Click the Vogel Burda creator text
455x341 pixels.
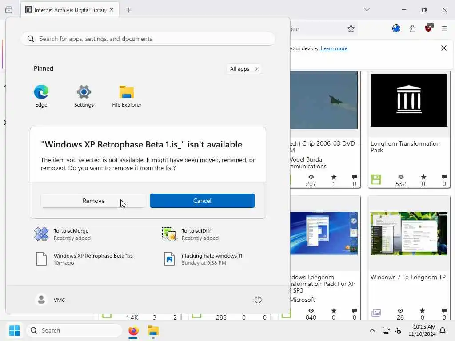tap(308, 163)
